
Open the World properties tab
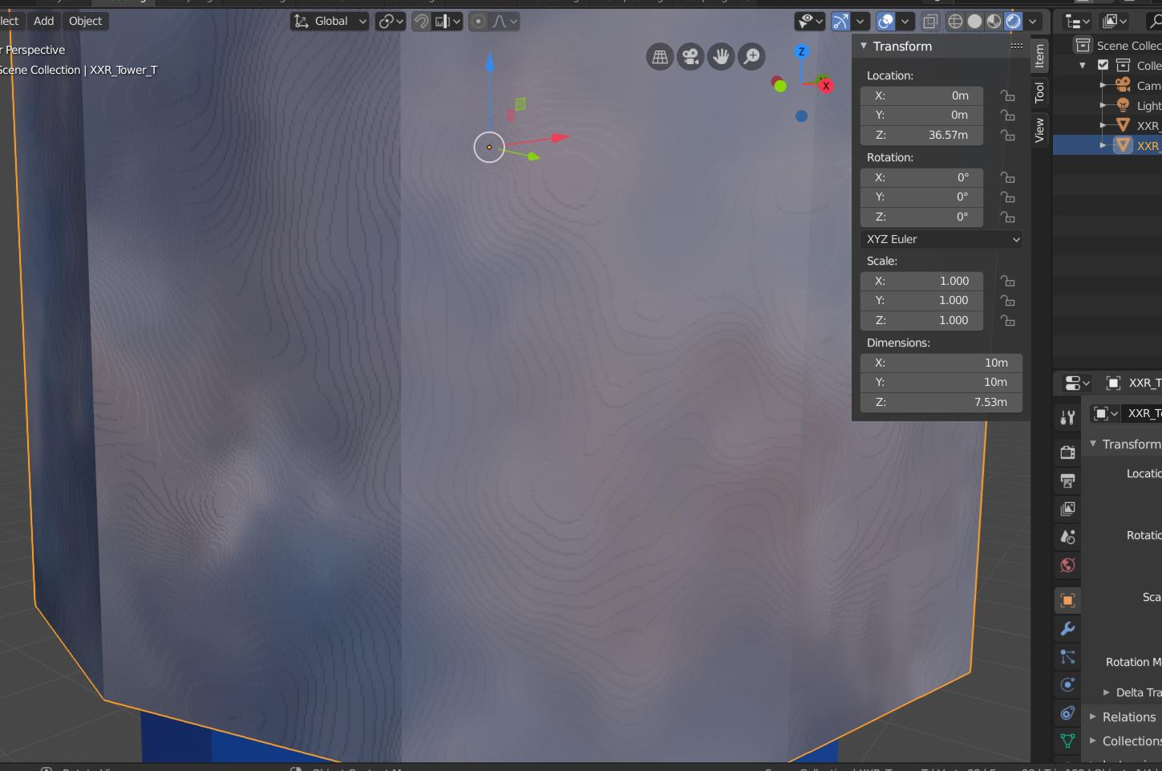tap(1067, 565)
